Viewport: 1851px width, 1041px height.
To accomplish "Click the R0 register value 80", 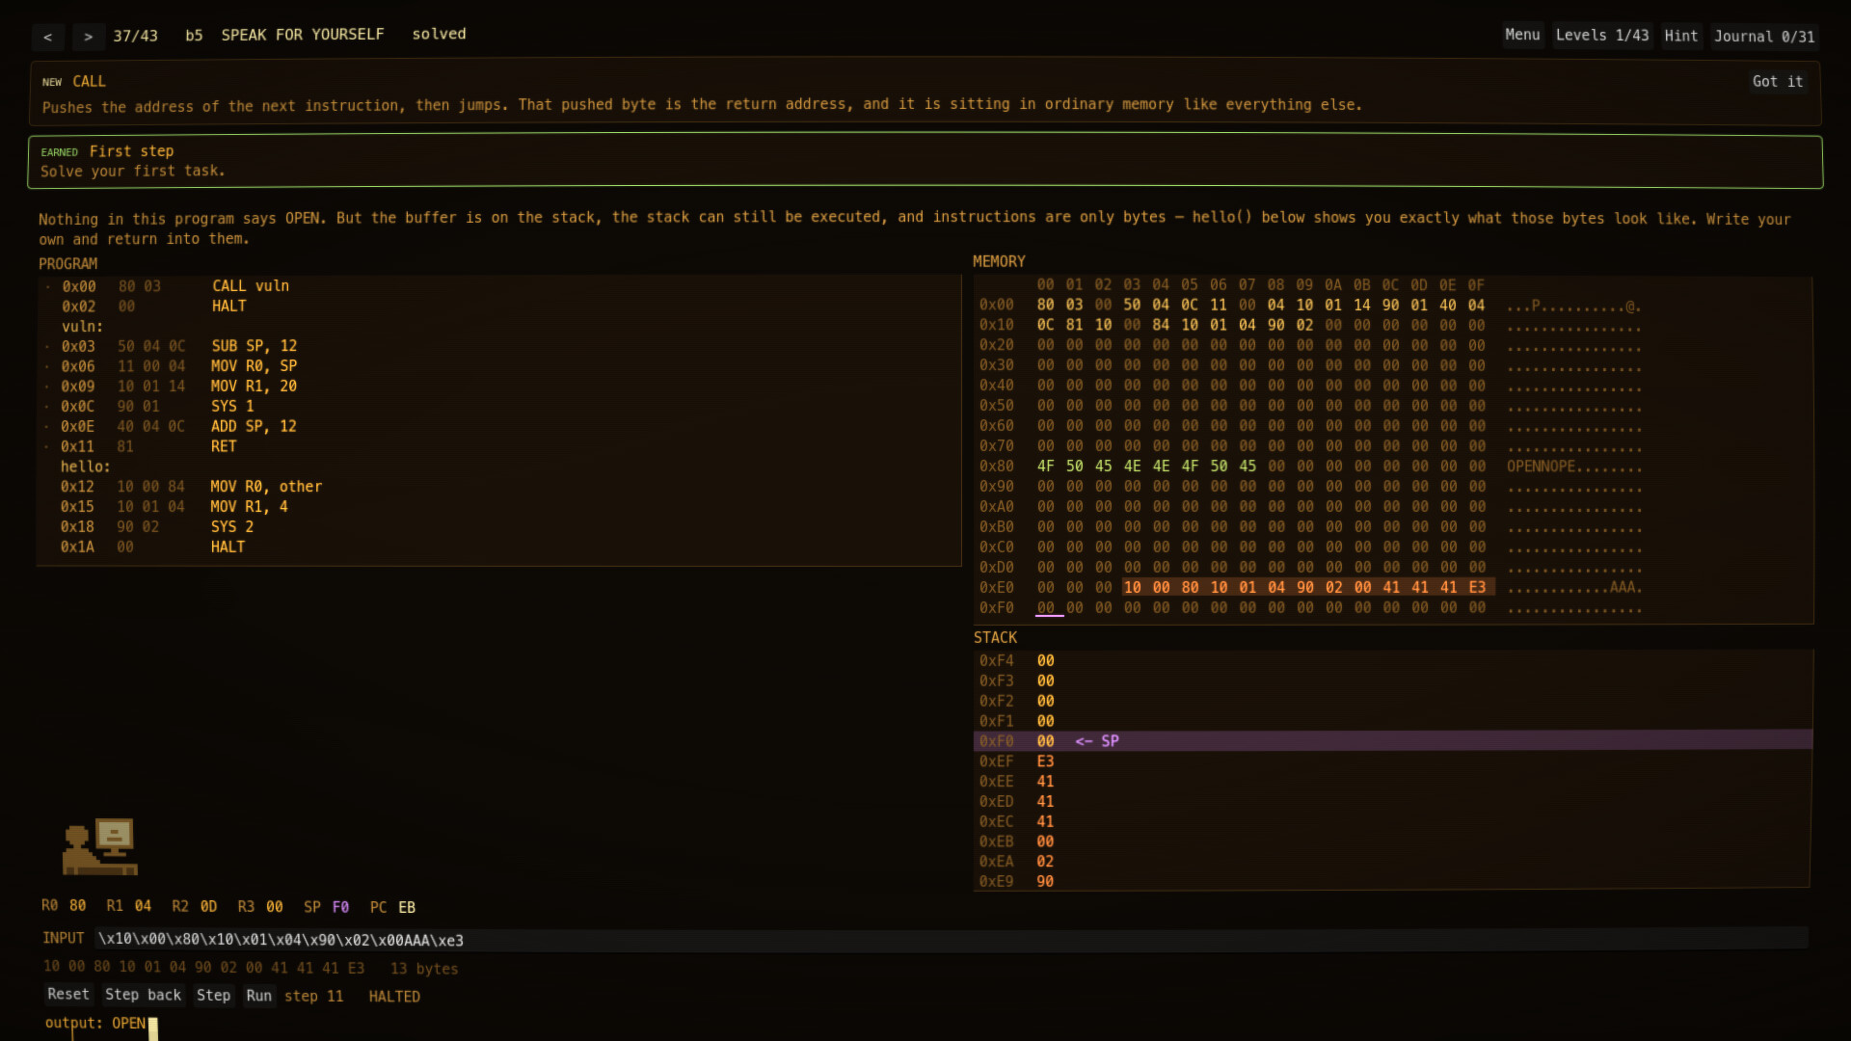I will [77, 906].
